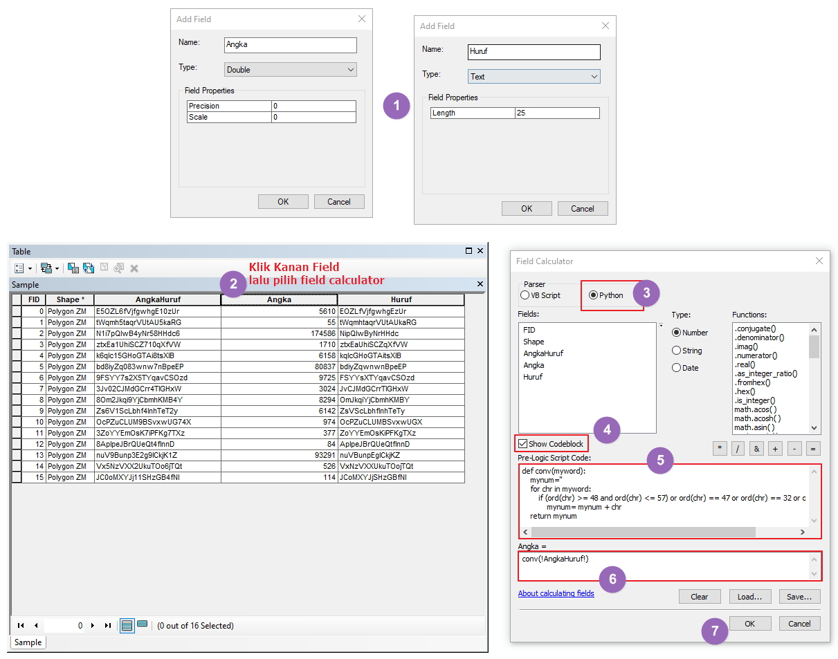Open dropdown arrow next to Related Tables
The image size is (838, 659).
(x=57, y=268)
